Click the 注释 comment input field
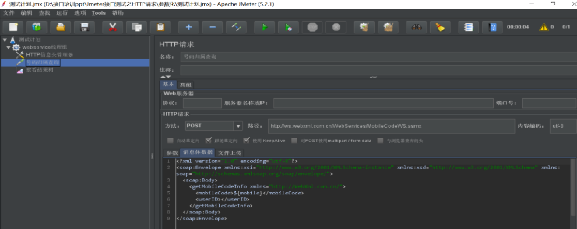The width and height of the screenshot is (577, 229). click(x=378, y=70)
